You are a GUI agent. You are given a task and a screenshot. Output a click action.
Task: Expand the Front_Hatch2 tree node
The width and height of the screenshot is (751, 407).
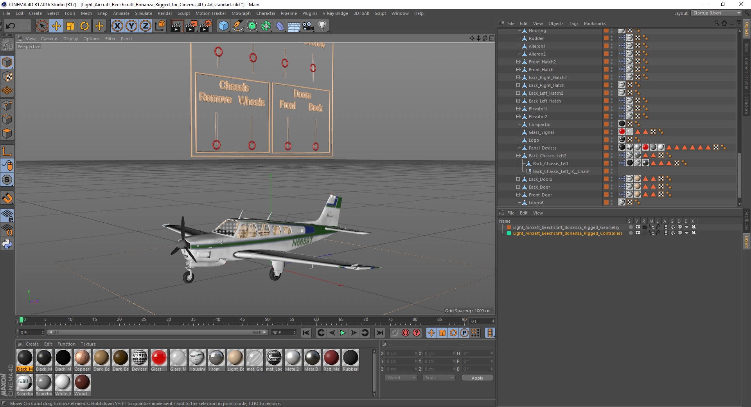click(518, 62)
